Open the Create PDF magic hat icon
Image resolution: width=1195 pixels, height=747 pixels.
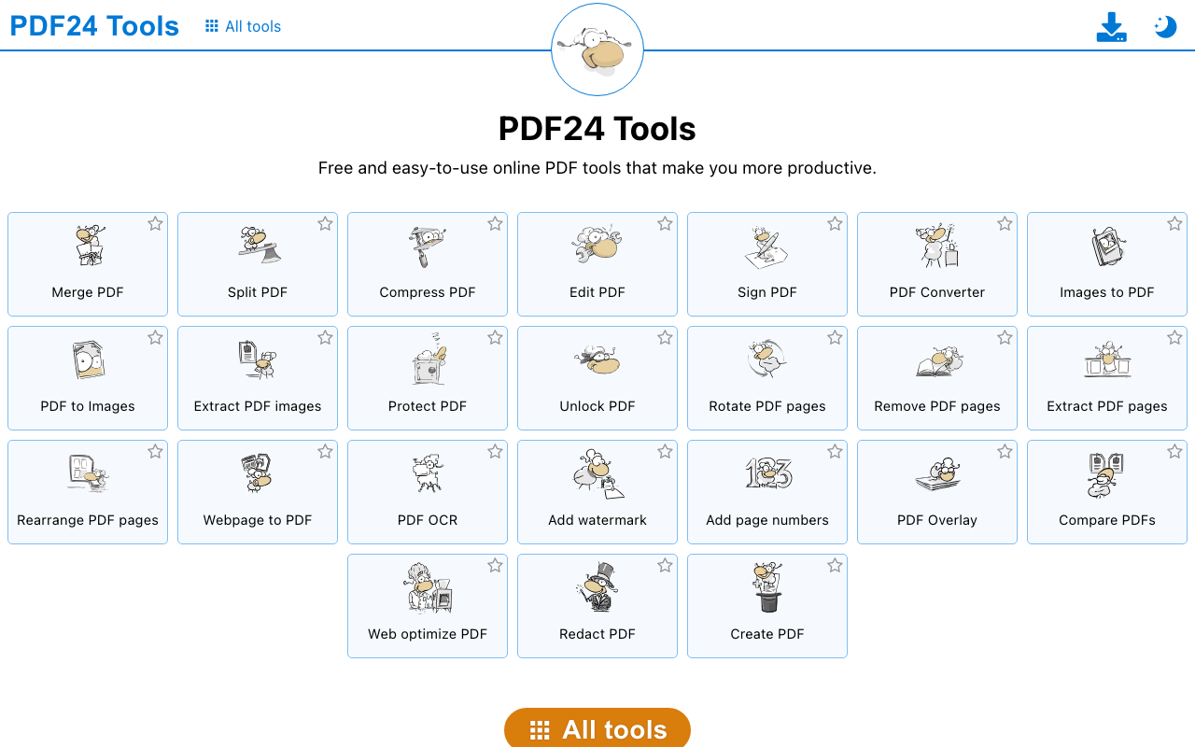[767, 587]
